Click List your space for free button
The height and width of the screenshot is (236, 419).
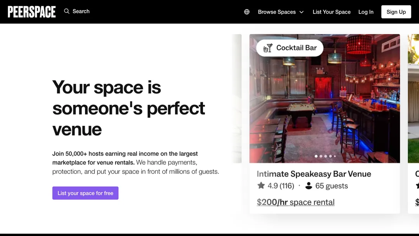(x=85, y=193)
